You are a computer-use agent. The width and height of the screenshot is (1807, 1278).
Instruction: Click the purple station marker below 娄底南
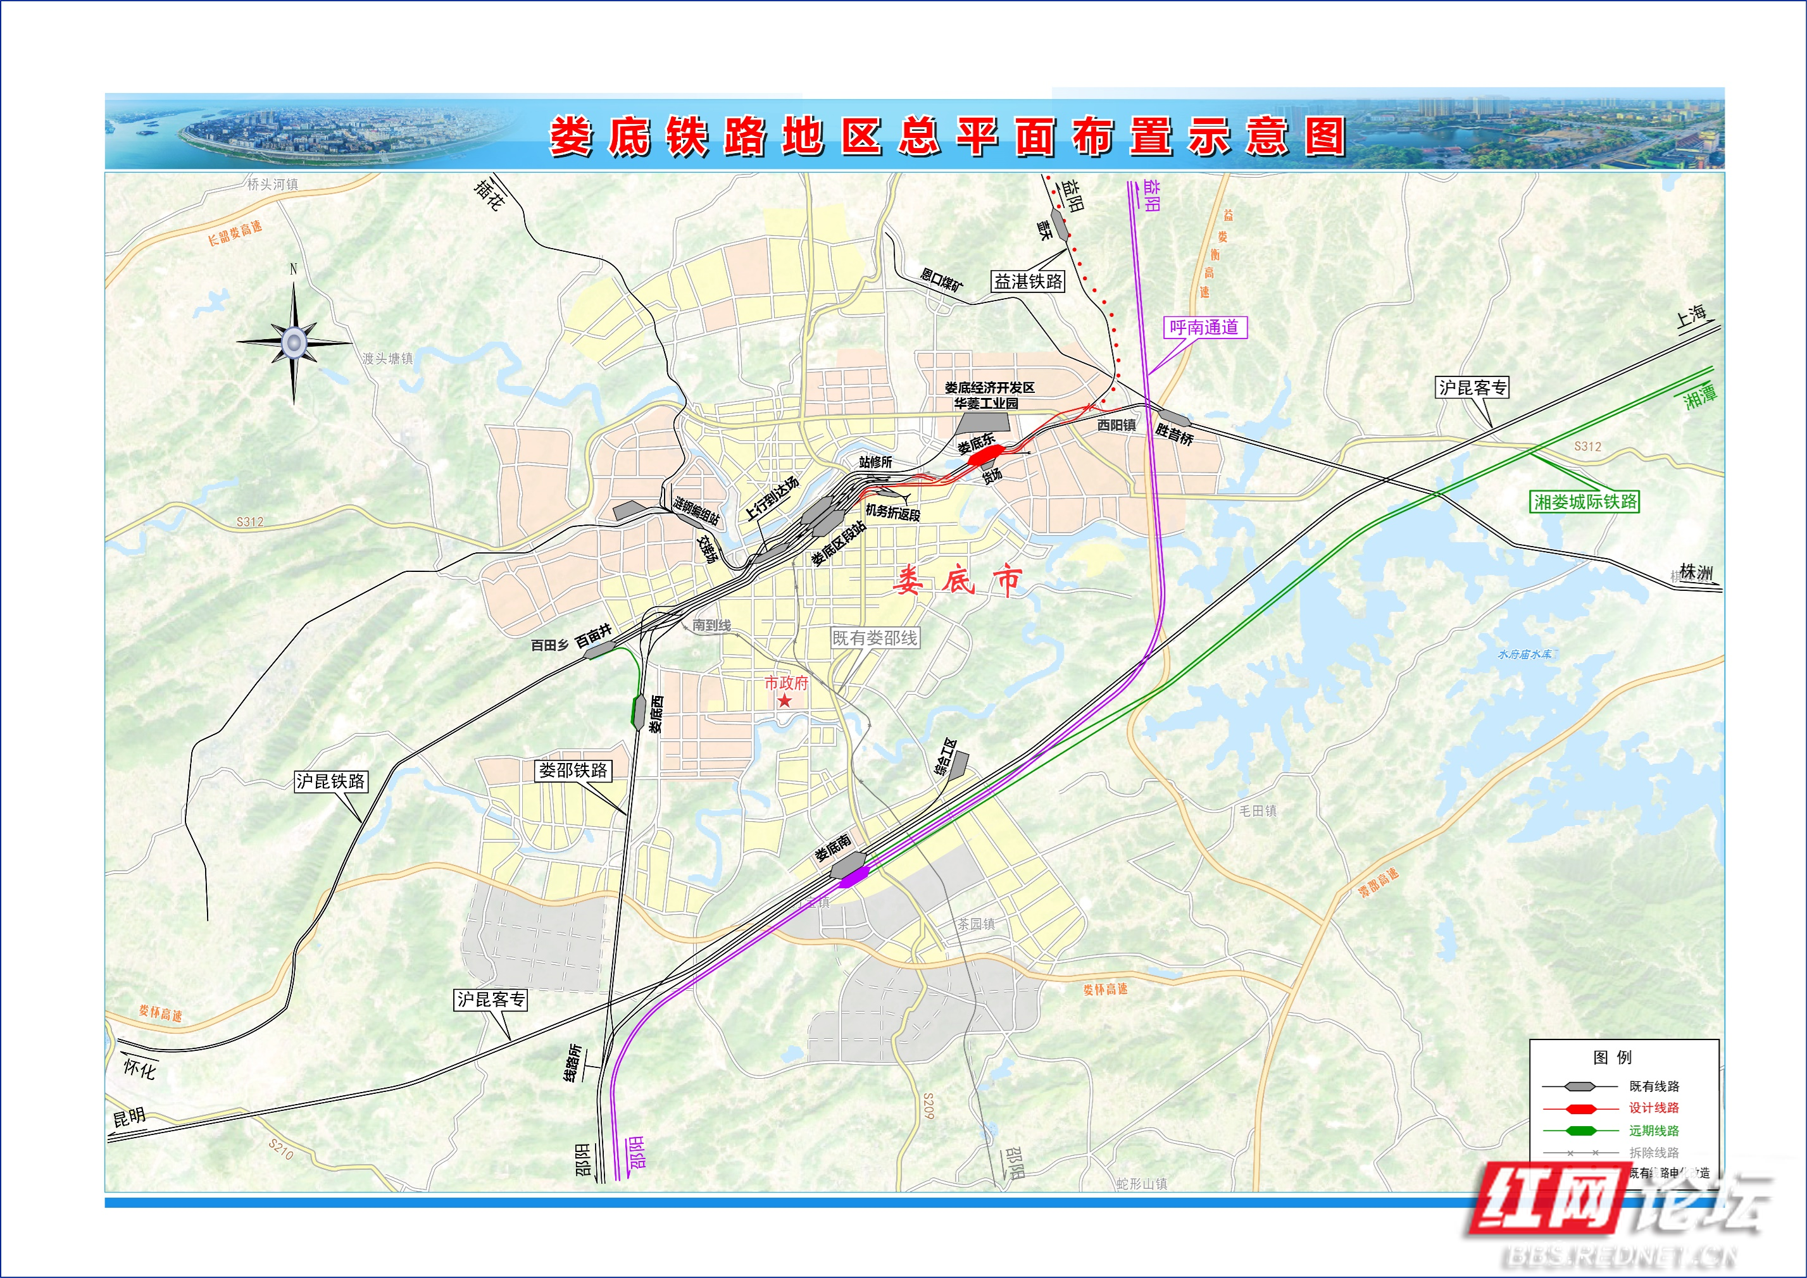(x=853, y=878)
